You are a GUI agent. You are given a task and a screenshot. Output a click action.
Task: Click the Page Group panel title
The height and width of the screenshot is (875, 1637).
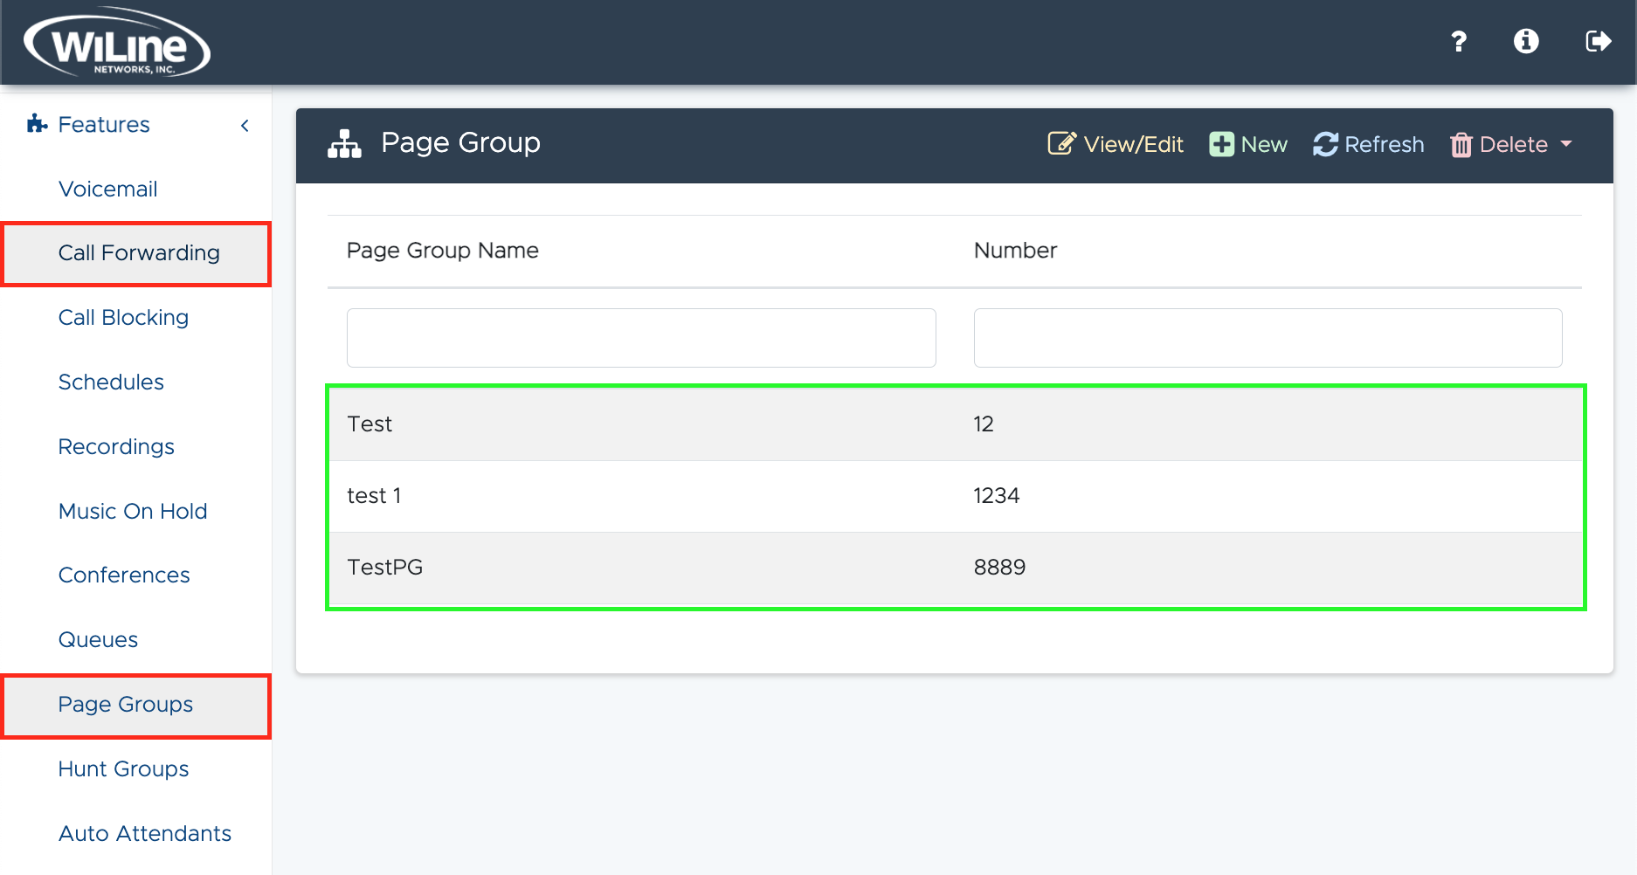click(460, 143)
